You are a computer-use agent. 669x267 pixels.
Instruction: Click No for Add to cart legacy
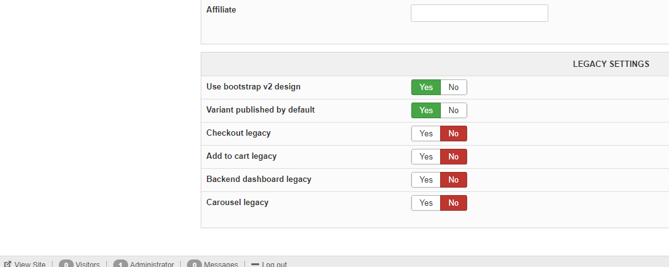click(453, 156)
